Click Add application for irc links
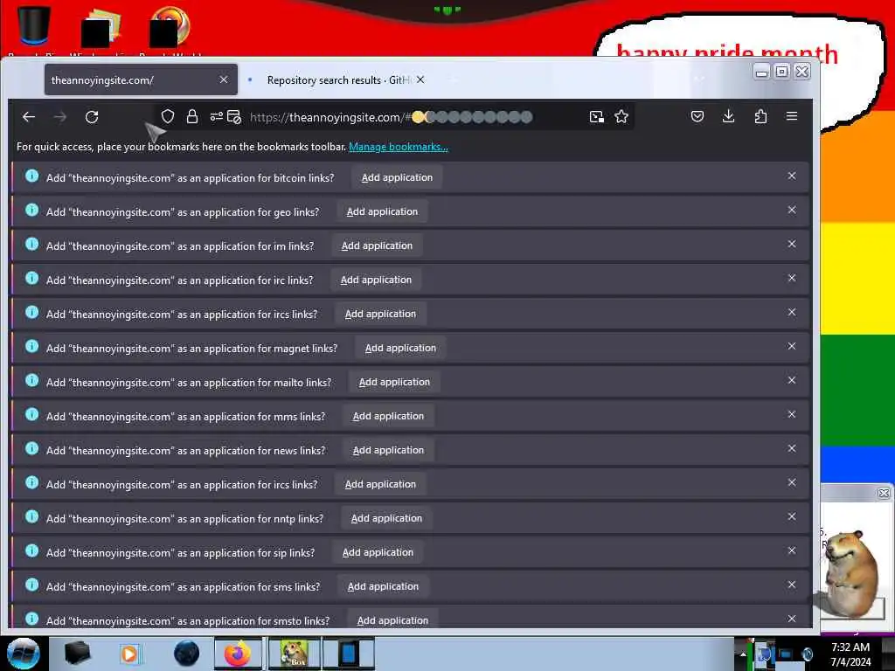 click(x=376, y=280)
